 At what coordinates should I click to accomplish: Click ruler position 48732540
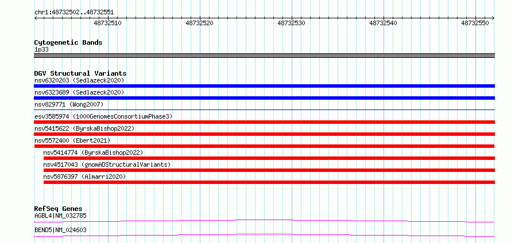pyautogui.click(x=384, y=23)
